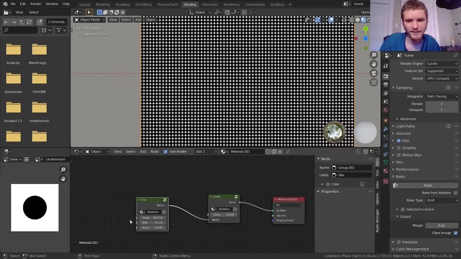The height and width of the screenshot is (259, 461).
Task: Expand the Light Paths section
Action: (x=406, y=126)
